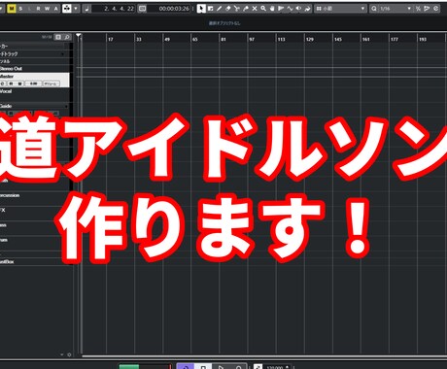Toggle the faded L listen button

(x=29, y=9)
